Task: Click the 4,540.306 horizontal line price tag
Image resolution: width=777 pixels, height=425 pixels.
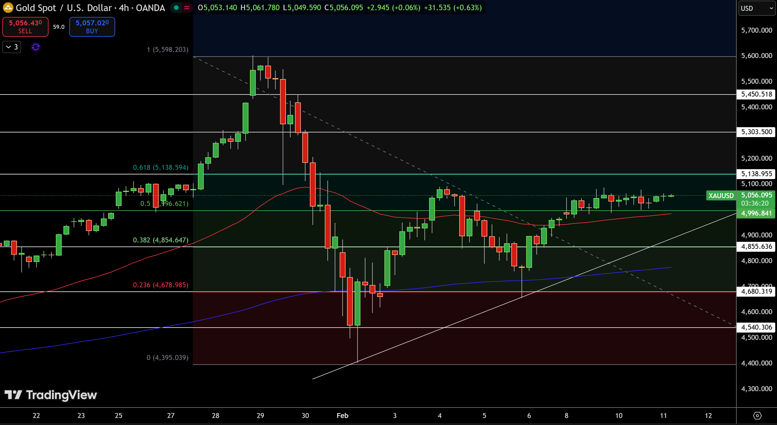Action: point(756,327)
